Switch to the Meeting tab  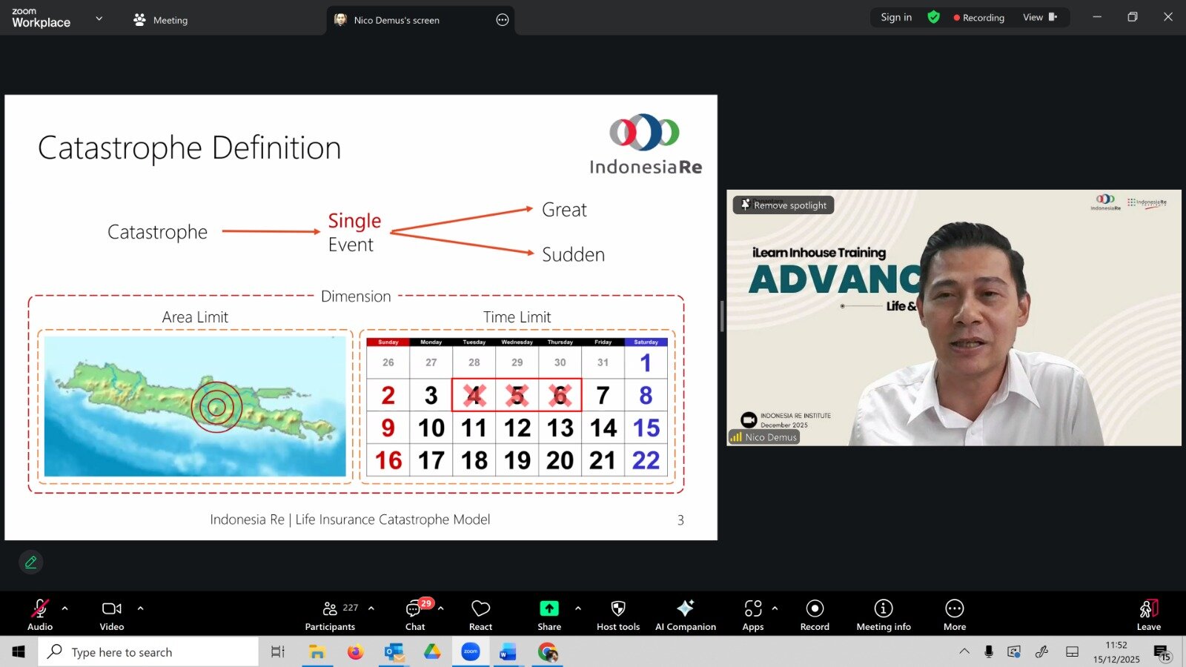click(x=161, y=20)
